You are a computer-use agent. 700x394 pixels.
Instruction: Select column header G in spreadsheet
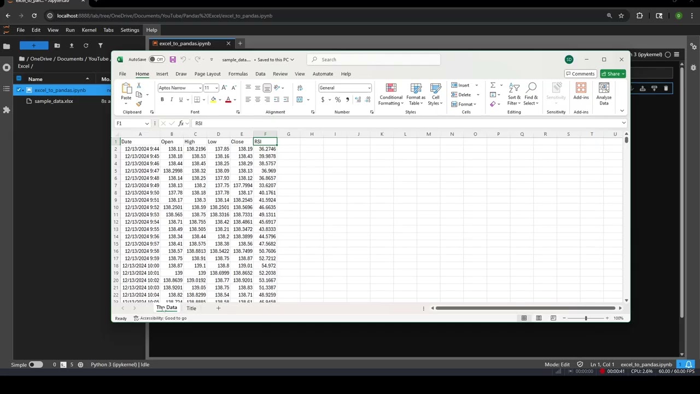coord(288,134)
